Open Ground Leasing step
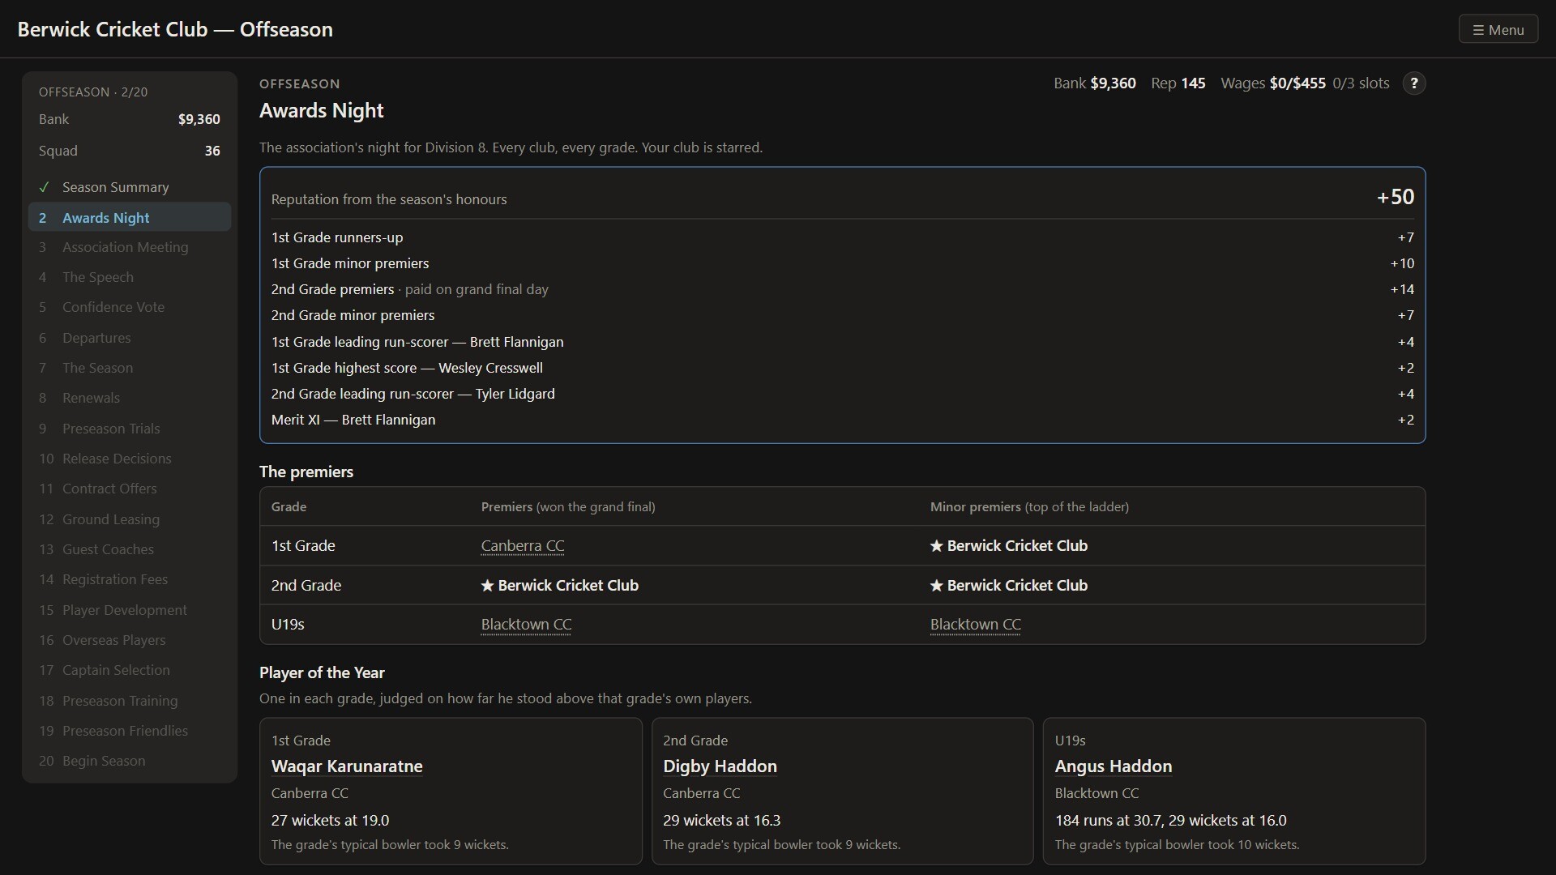Viewport: 1556px width, 875px height. point(130,519)
